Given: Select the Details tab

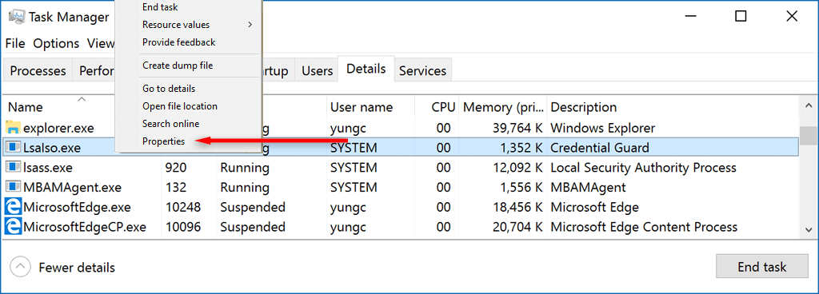Looking at the screenshot, I should (366, 69).
